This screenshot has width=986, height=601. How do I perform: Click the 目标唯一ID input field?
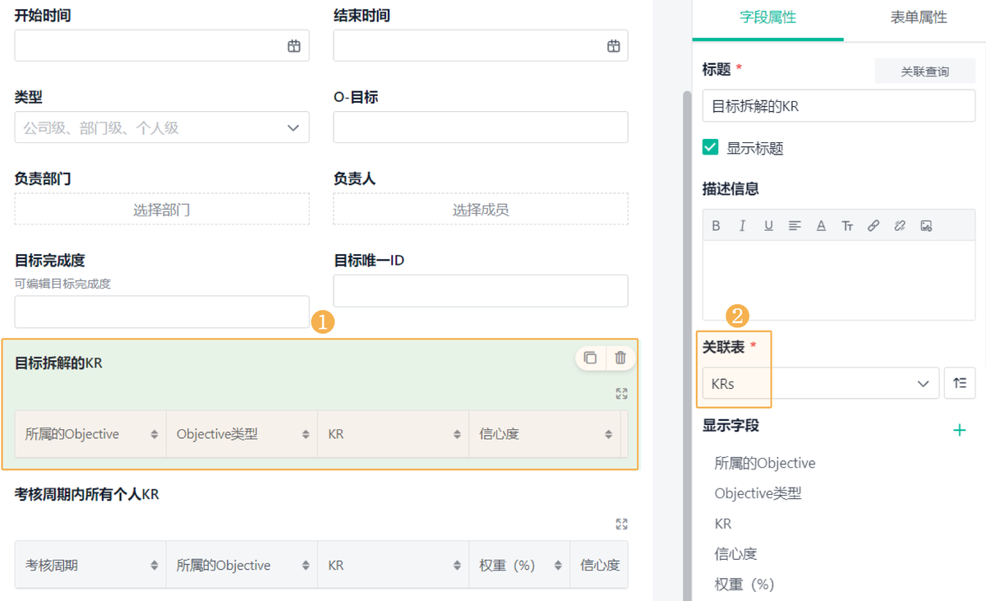coord(480,291)
